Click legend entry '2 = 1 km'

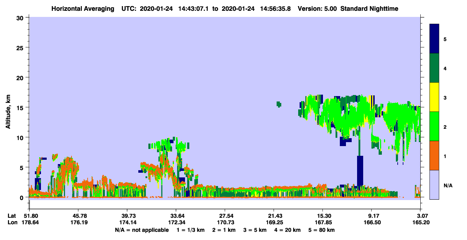[x=225, y=230]
